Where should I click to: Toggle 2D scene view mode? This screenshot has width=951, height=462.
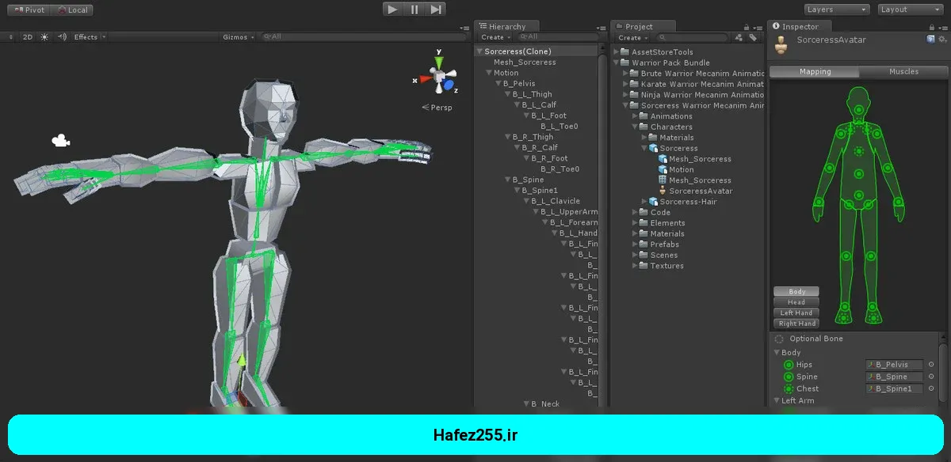(x=28, y=37)
